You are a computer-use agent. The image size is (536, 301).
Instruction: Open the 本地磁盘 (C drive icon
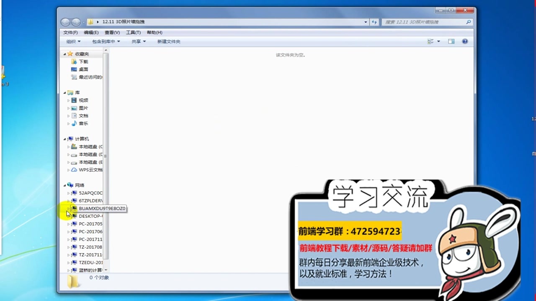74,147
